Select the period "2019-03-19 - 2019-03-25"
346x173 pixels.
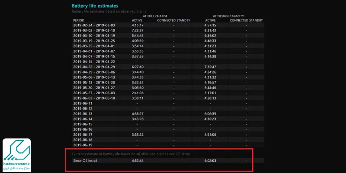(94, 41)
